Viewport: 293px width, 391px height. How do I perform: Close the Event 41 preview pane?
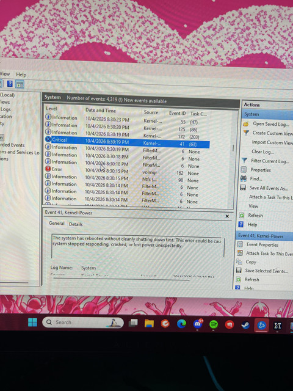click(x=227, y=216)
